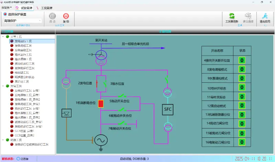The height and width of the screenshot is (162, 275).
Task: Click the rectifier diode box symbol
Action: [x=66, y=113]
